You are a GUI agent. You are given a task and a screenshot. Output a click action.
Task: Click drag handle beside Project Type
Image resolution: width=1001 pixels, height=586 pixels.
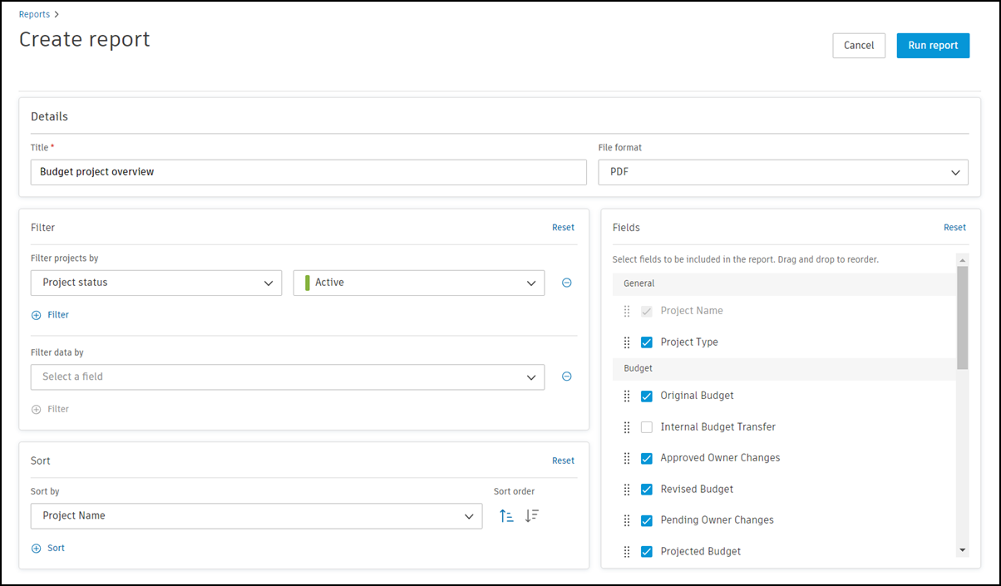pyautogui.click(x=627, y=342)
